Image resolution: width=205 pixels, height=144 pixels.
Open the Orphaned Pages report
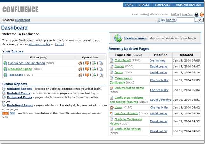click(x=19, y=97)
